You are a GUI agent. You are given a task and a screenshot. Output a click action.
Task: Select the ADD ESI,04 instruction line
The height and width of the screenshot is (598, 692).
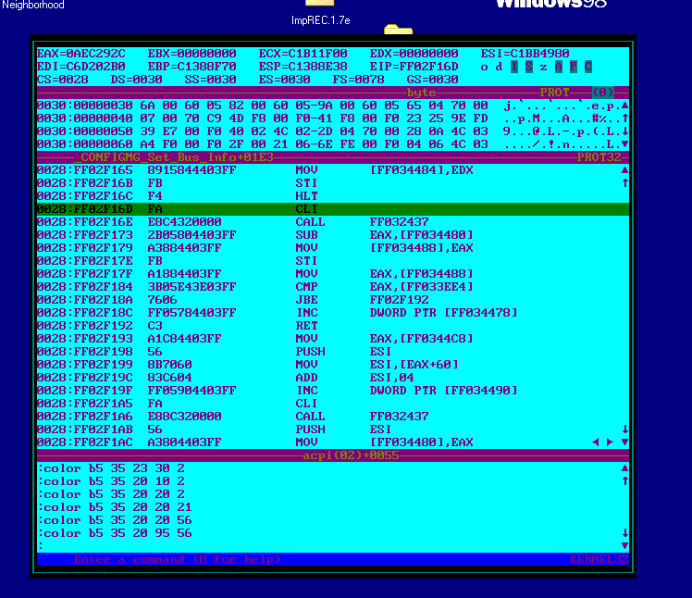(x=333, y=378)
